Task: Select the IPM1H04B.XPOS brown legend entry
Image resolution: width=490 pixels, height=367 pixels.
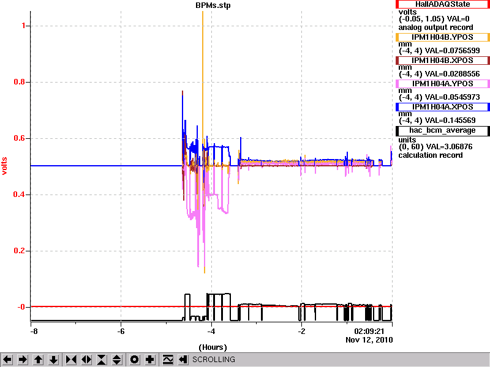Action: click(x=442, y=61)
